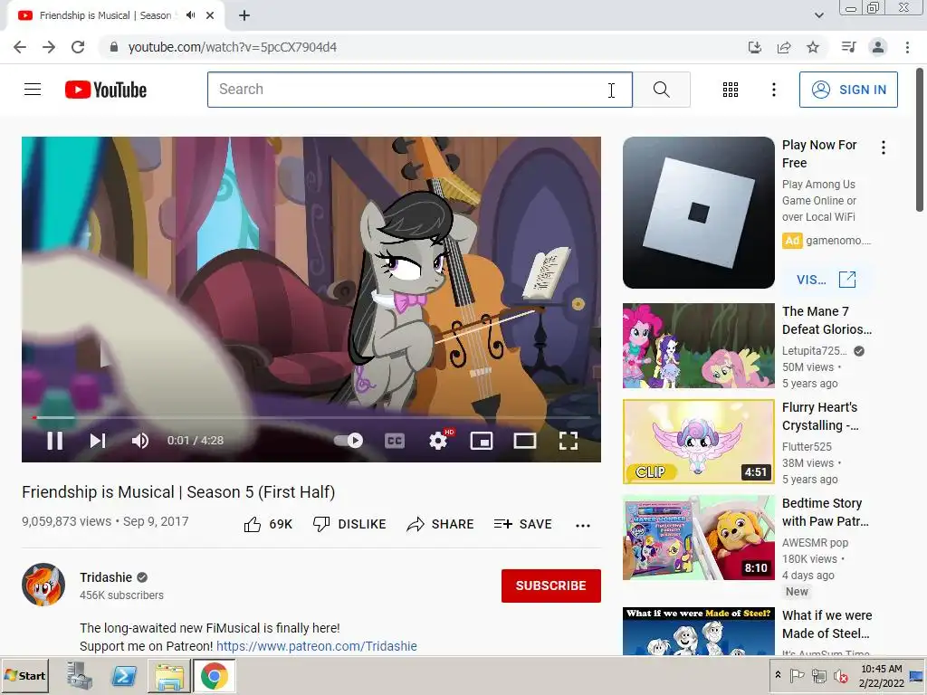Open YouTube settings three-dot menu
Viewport: 927px width, 695px height.
click(773, 90)
